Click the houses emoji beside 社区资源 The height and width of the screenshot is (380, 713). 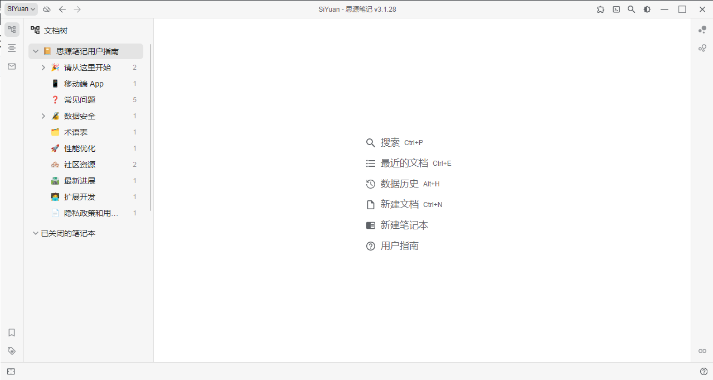coord(55,165)
